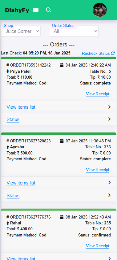Click the Recheck Status refresh icon

click(x=113, y=53)
